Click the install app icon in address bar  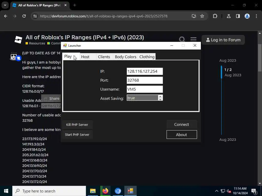194,16
